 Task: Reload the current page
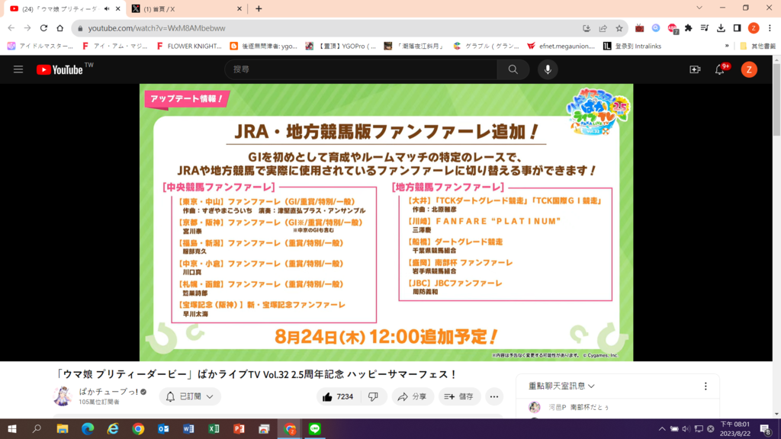(x=43, y=28)
